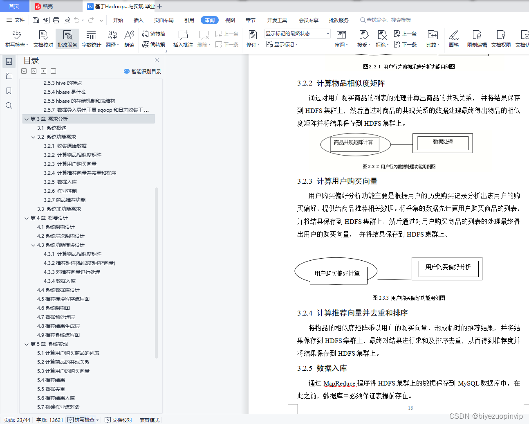This screenshot has height=424, width=529.
Task: Open the compare (比较) tool
Action: click(x=433, y=38)
